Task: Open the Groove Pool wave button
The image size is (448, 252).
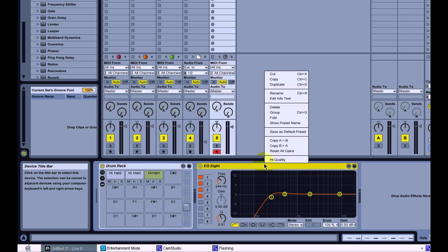Action: pos(24,153)
